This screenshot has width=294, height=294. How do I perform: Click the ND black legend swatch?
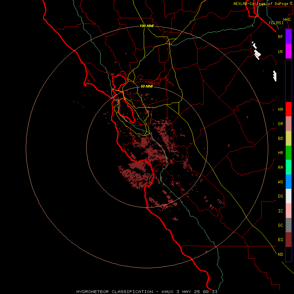[x=288, y=254]
